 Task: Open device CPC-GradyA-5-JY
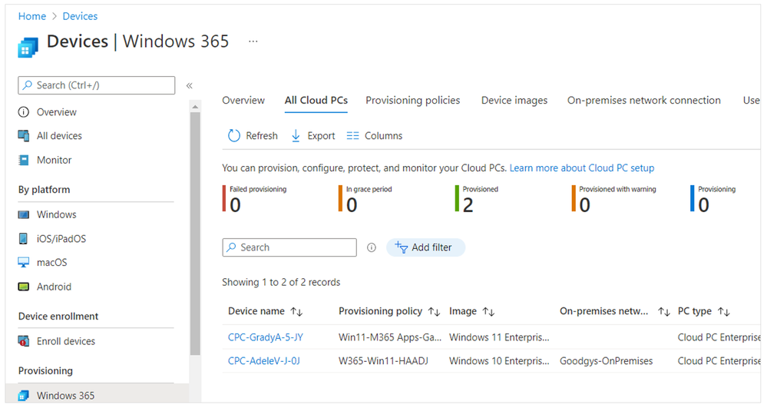[266, 337]
